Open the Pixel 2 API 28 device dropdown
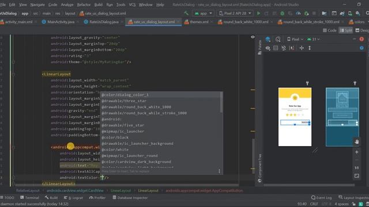Screen dimensions: 369x207 click(235, 13)
